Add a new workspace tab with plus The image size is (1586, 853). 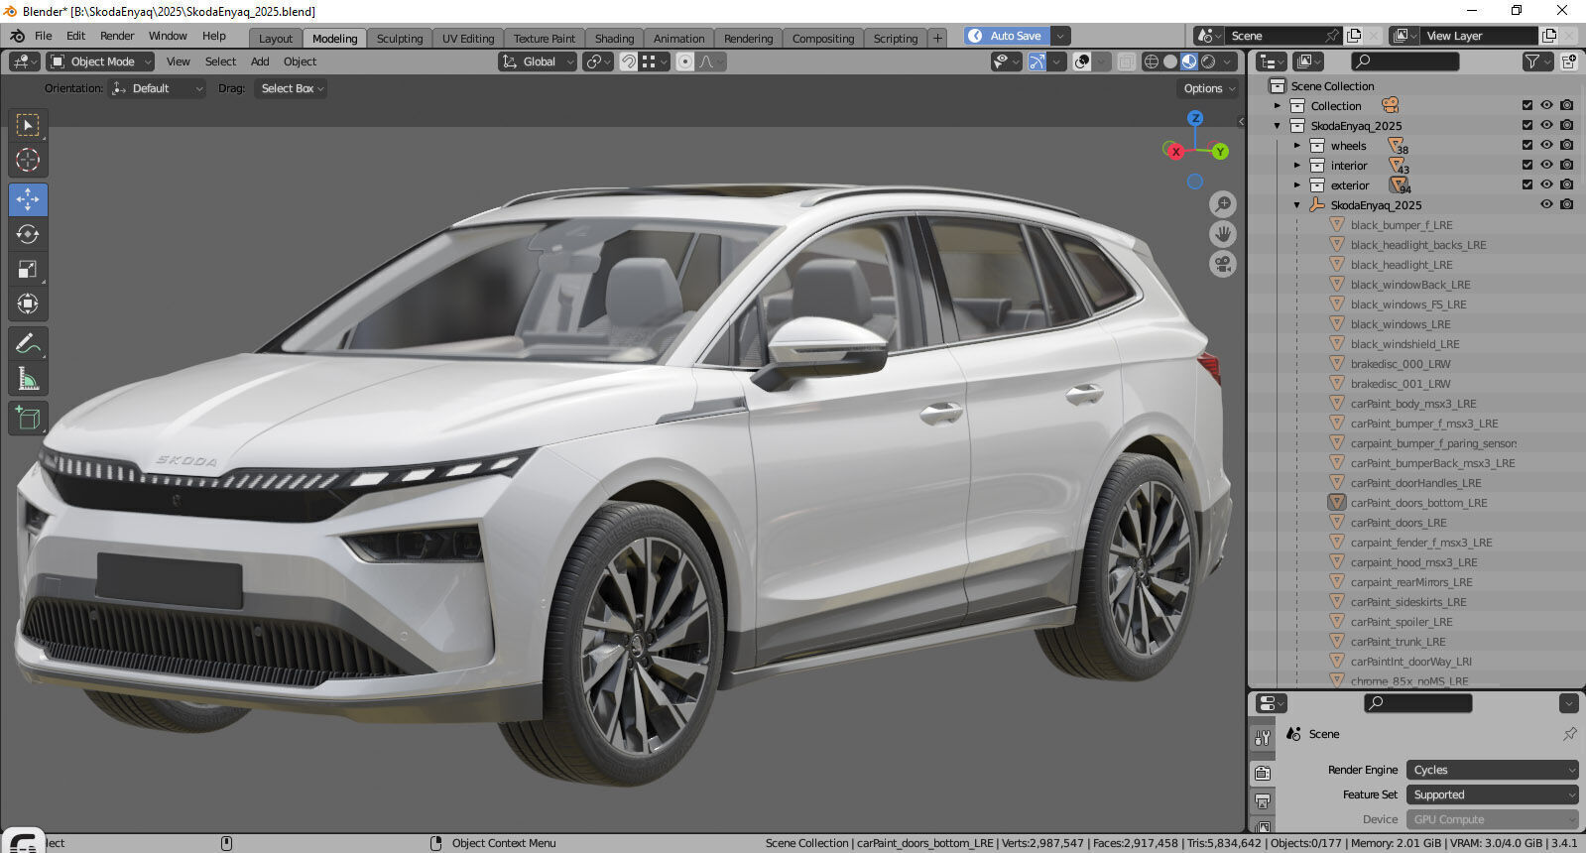coord(937,38)
